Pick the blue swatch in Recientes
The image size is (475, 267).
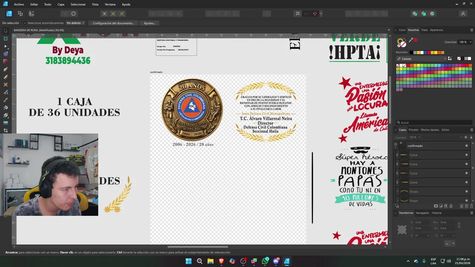[x=425, y=52]
